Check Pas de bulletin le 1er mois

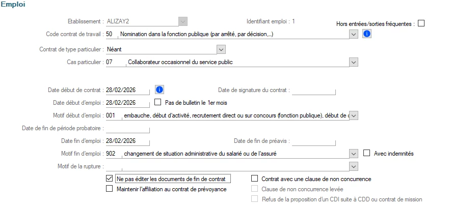[x=158, y=102]
